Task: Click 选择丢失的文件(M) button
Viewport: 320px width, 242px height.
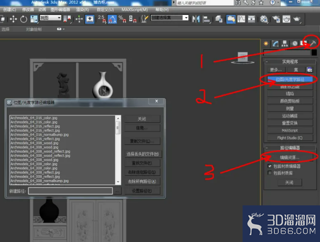Action: tap(143, 154)
